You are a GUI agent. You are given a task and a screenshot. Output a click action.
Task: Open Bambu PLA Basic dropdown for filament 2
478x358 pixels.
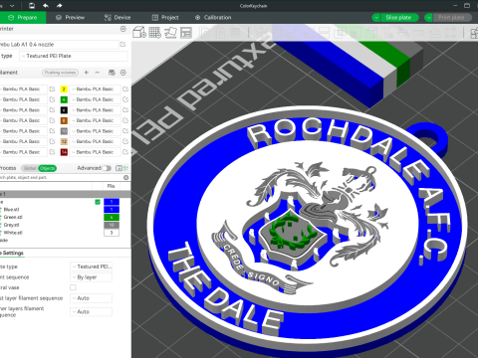(x=95, y=89)
